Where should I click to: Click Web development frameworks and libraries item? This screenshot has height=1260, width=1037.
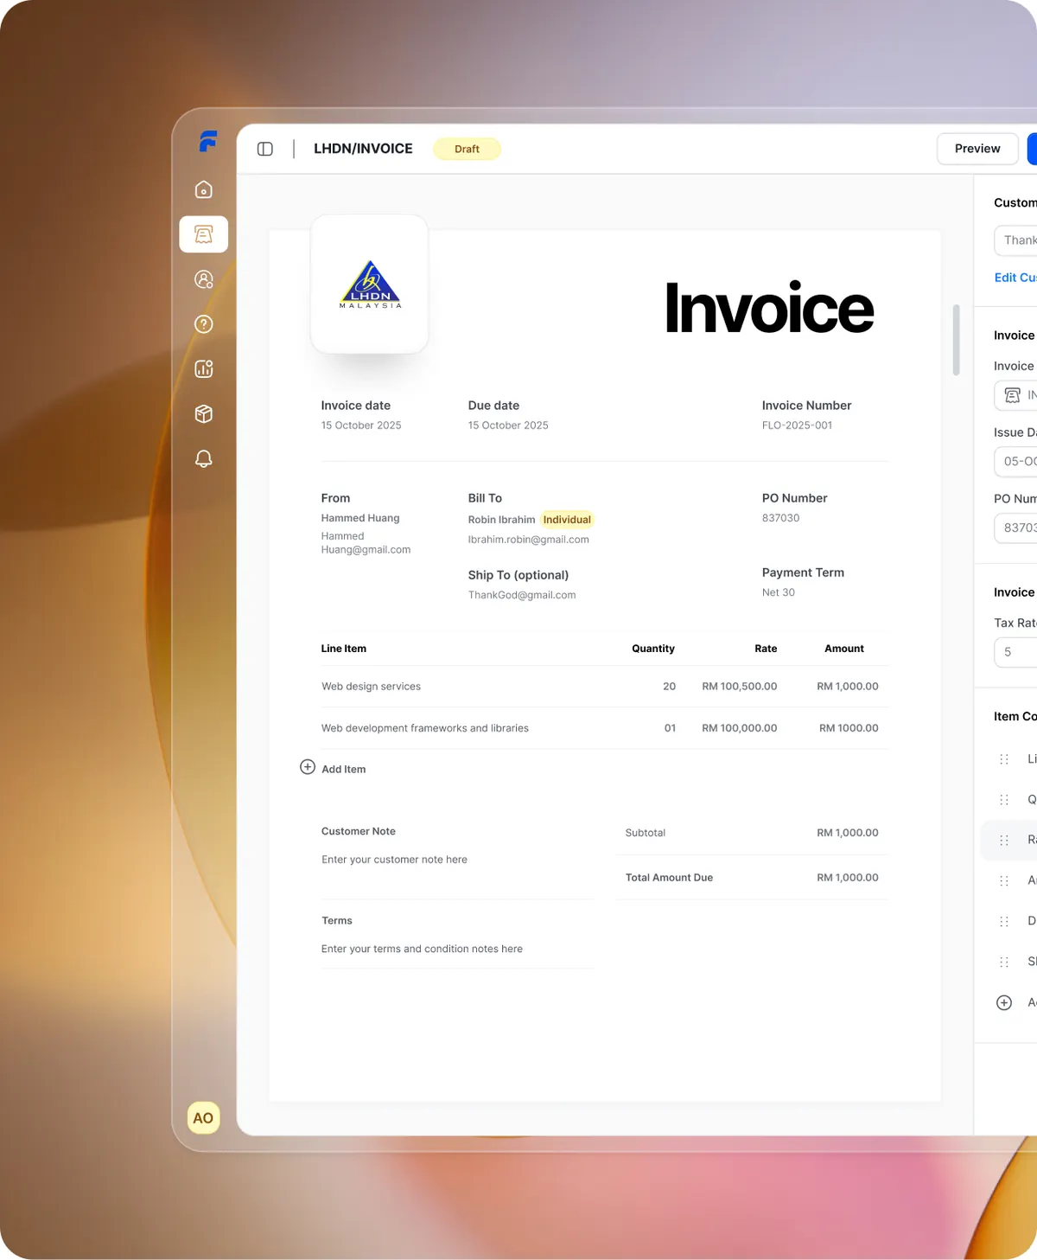[x=425, y=728]
